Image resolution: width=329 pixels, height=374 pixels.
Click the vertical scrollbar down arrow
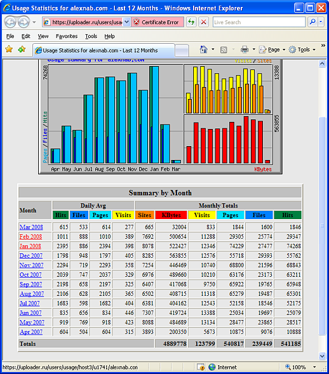click(322, 356)
